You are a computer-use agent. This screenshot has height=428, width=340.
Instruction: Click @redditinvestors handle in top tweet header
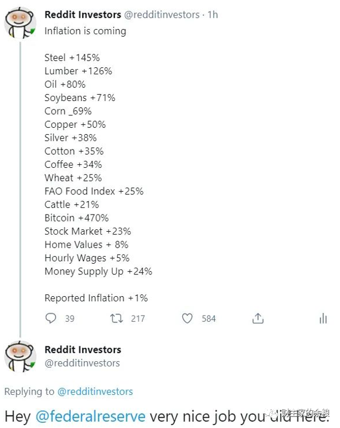click(162, 15)
